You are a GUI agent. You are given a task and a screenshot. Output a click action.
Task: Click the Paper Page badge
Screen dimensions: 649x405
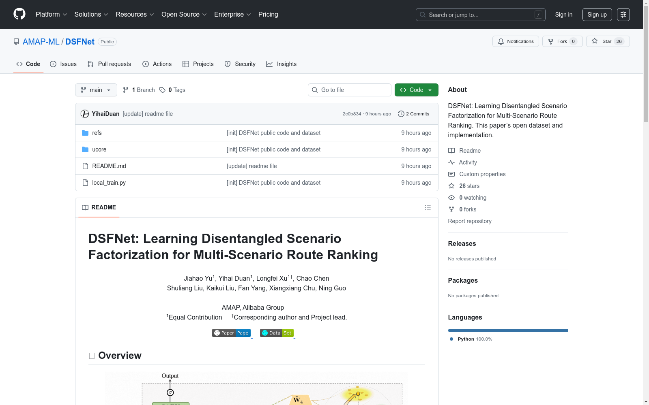point(231,333)
